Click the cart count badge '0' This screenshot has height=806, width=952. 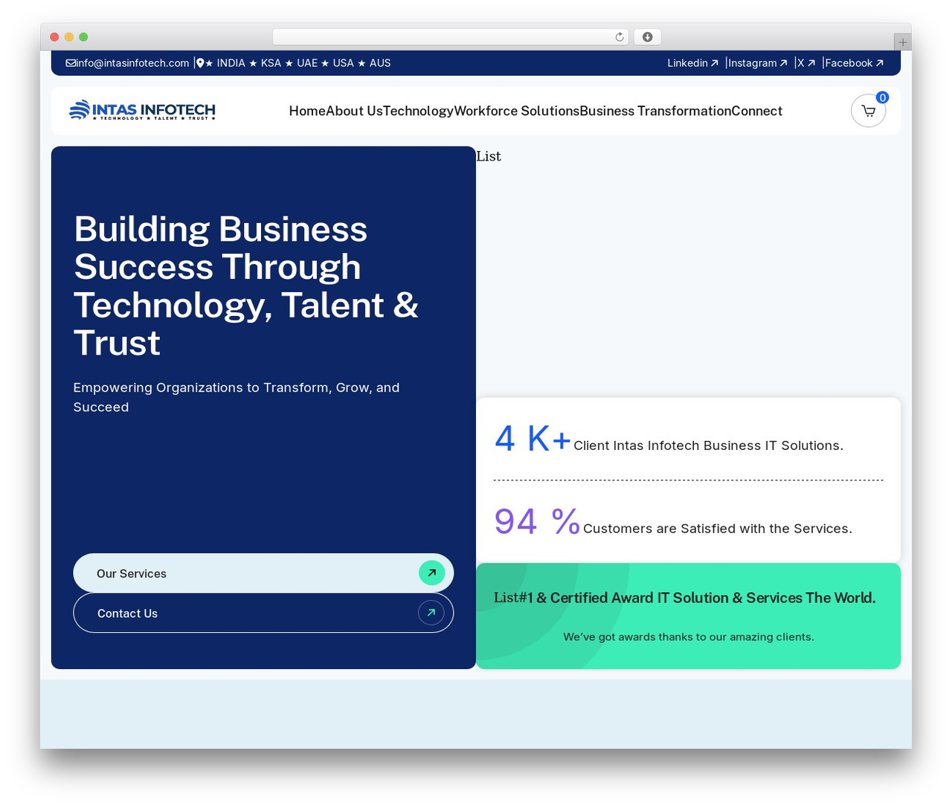[x=882, y=97]
